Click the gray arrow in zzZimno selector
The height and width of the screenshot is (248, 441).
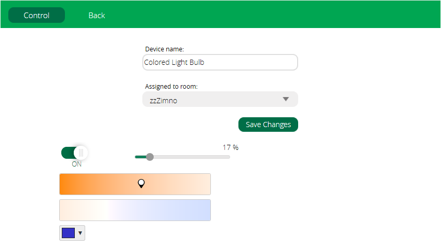point(285,100)
